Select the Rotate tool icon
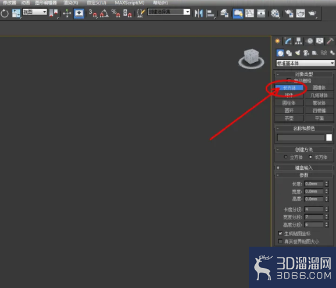The image size is (336, 288). [4, 13]
